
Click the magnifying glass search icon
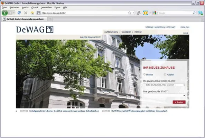click(x=194, y=13)
